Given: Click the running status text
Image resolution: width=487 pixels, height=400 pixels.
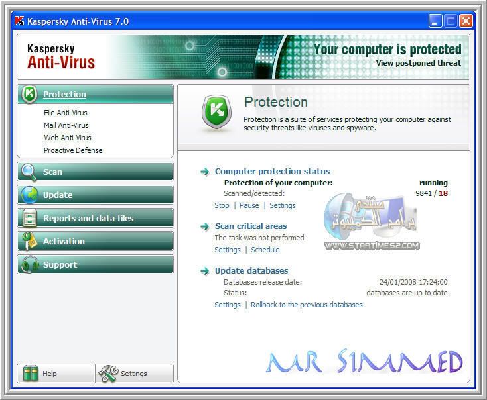Looking at the screenshot, I should [433, 183].
